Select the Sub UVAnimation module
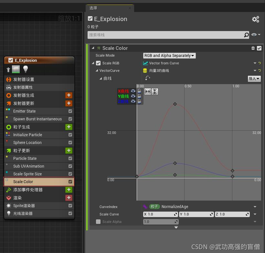Image resolution: width=265 pixels, height=253 pixels. pyautogui.click(x=39, y=166)
